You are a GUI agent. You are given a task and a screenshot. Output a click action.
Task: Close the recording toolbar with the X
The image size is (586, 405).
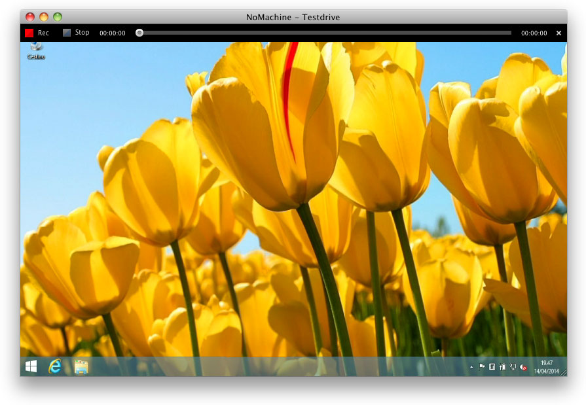(559, 33)
